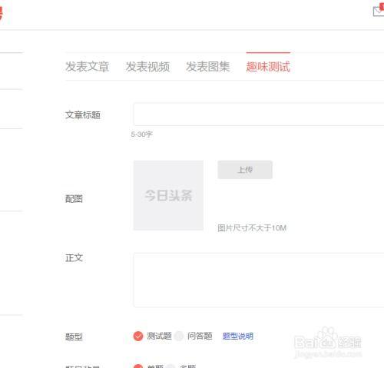Click the 题型 field label
Viewport: 384px width, 368px height.
click(74, 337)
